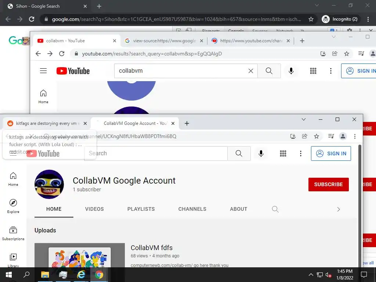Open the CollabVM fdfs video title link
The height and width of the screenshot is (282, 376).
[152, 248]
